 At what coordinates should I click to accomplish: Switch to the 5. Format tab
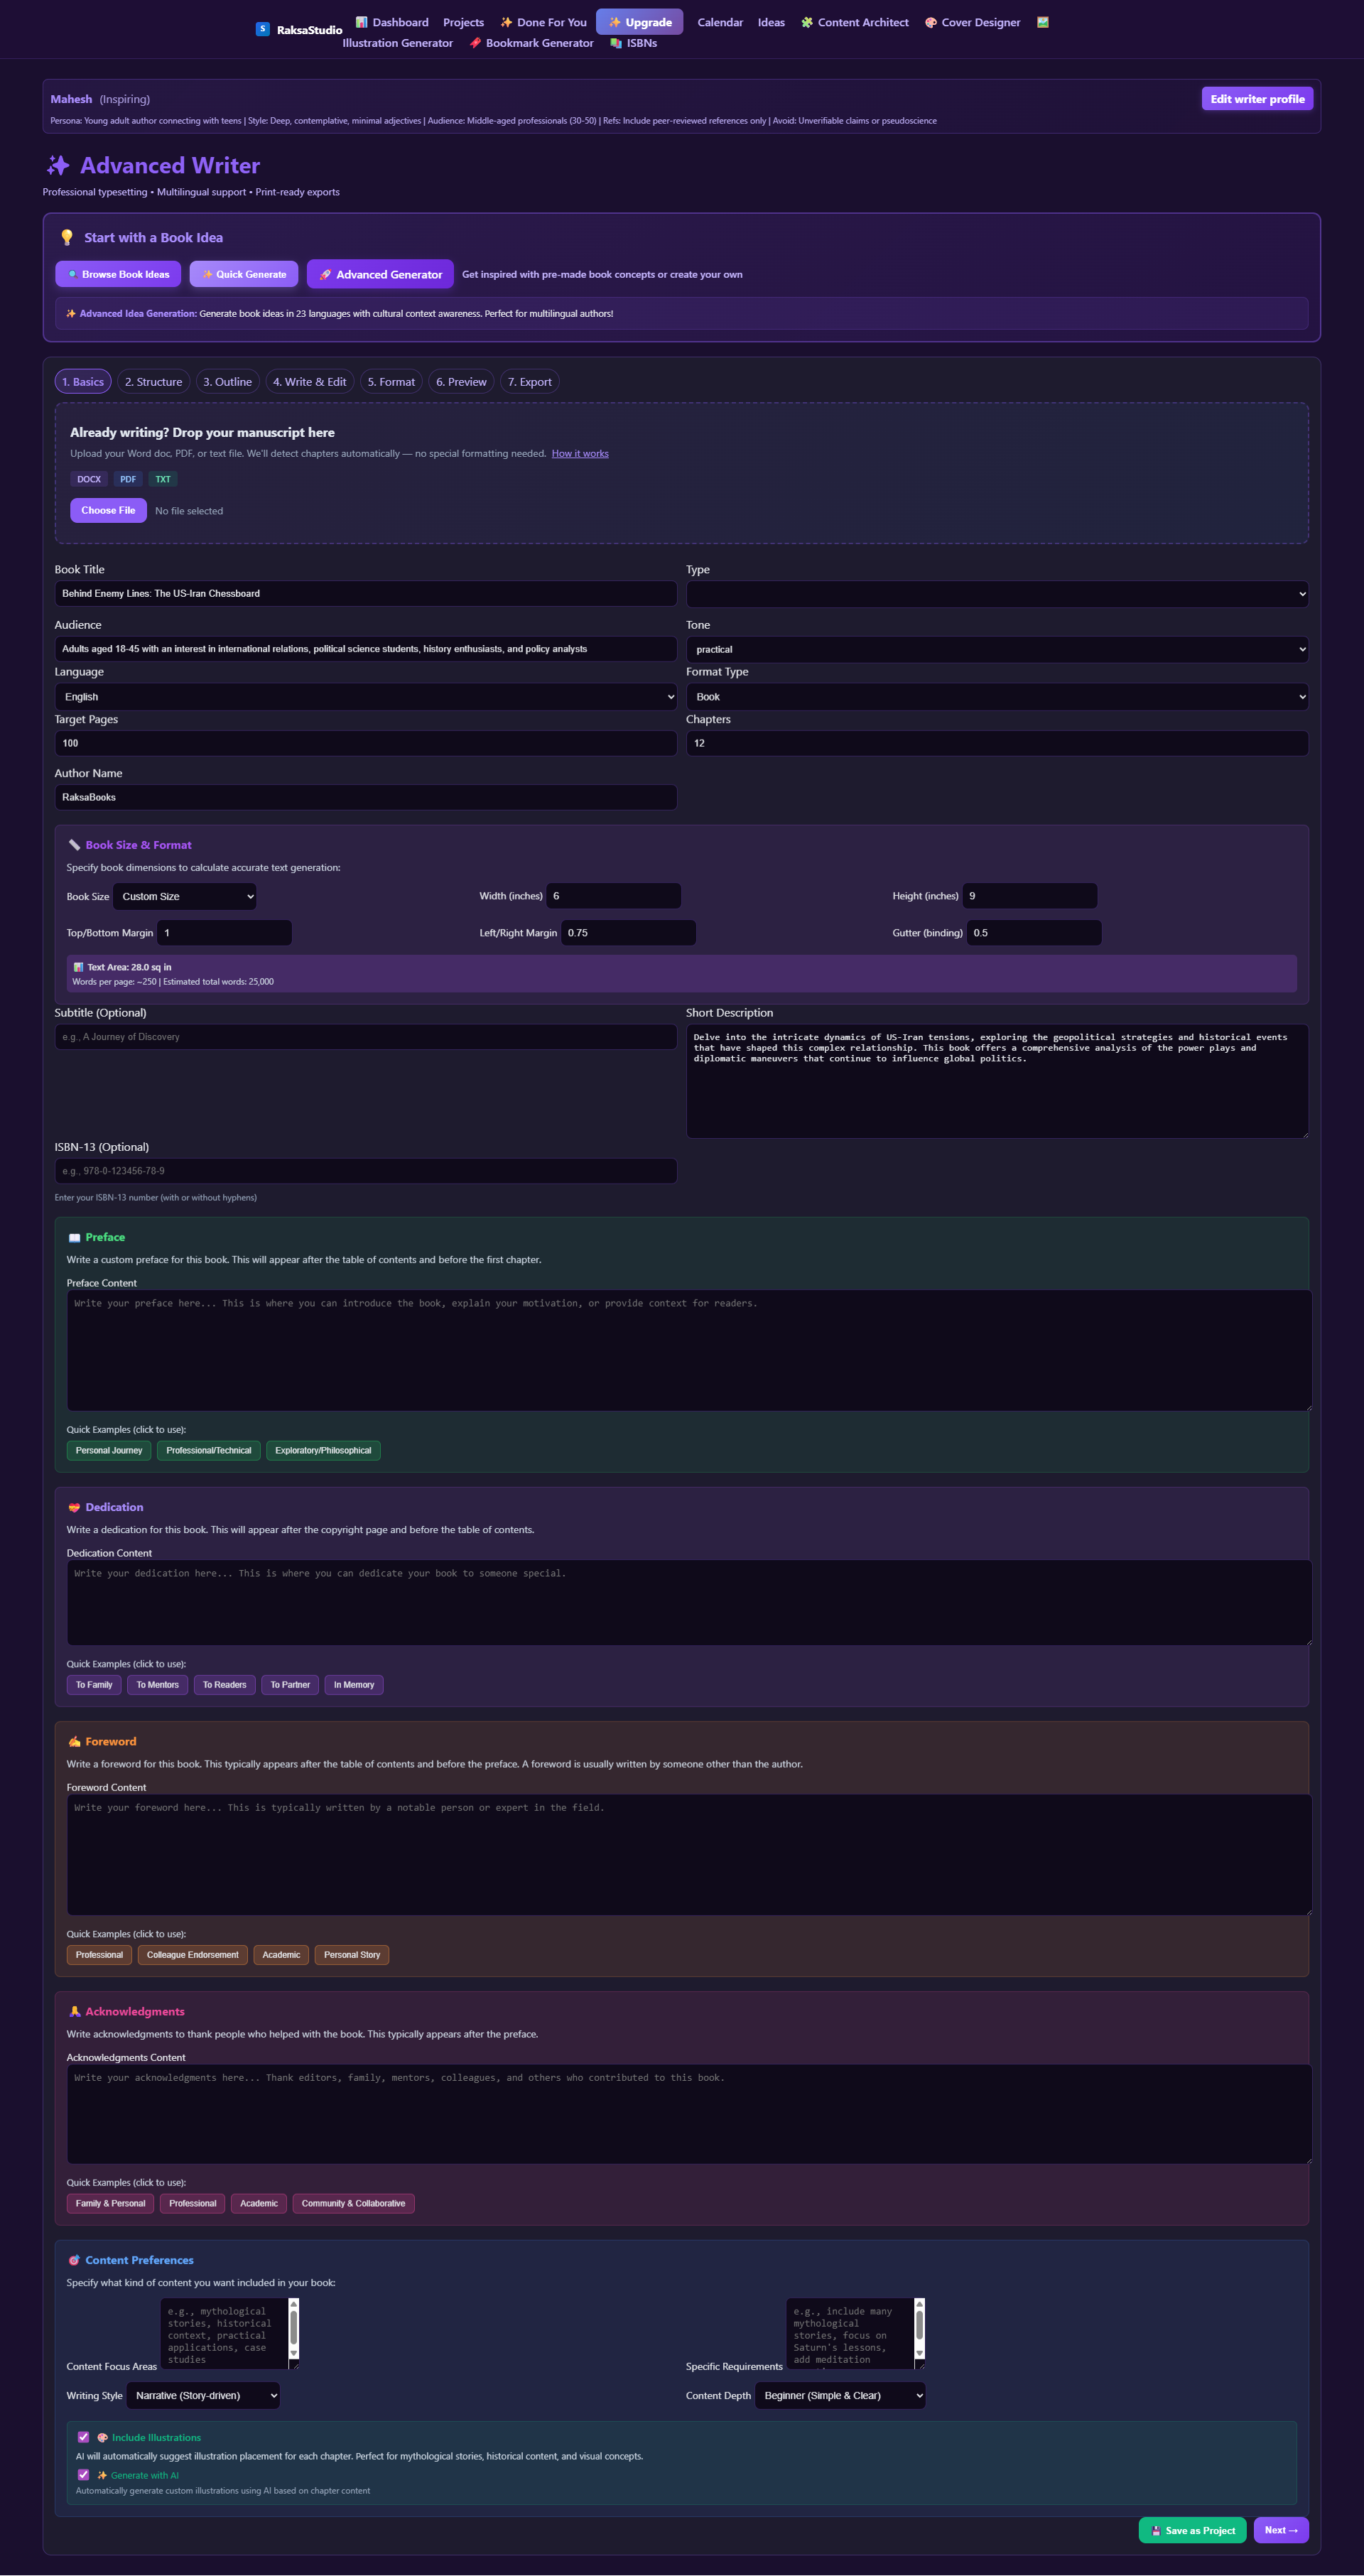390,381
